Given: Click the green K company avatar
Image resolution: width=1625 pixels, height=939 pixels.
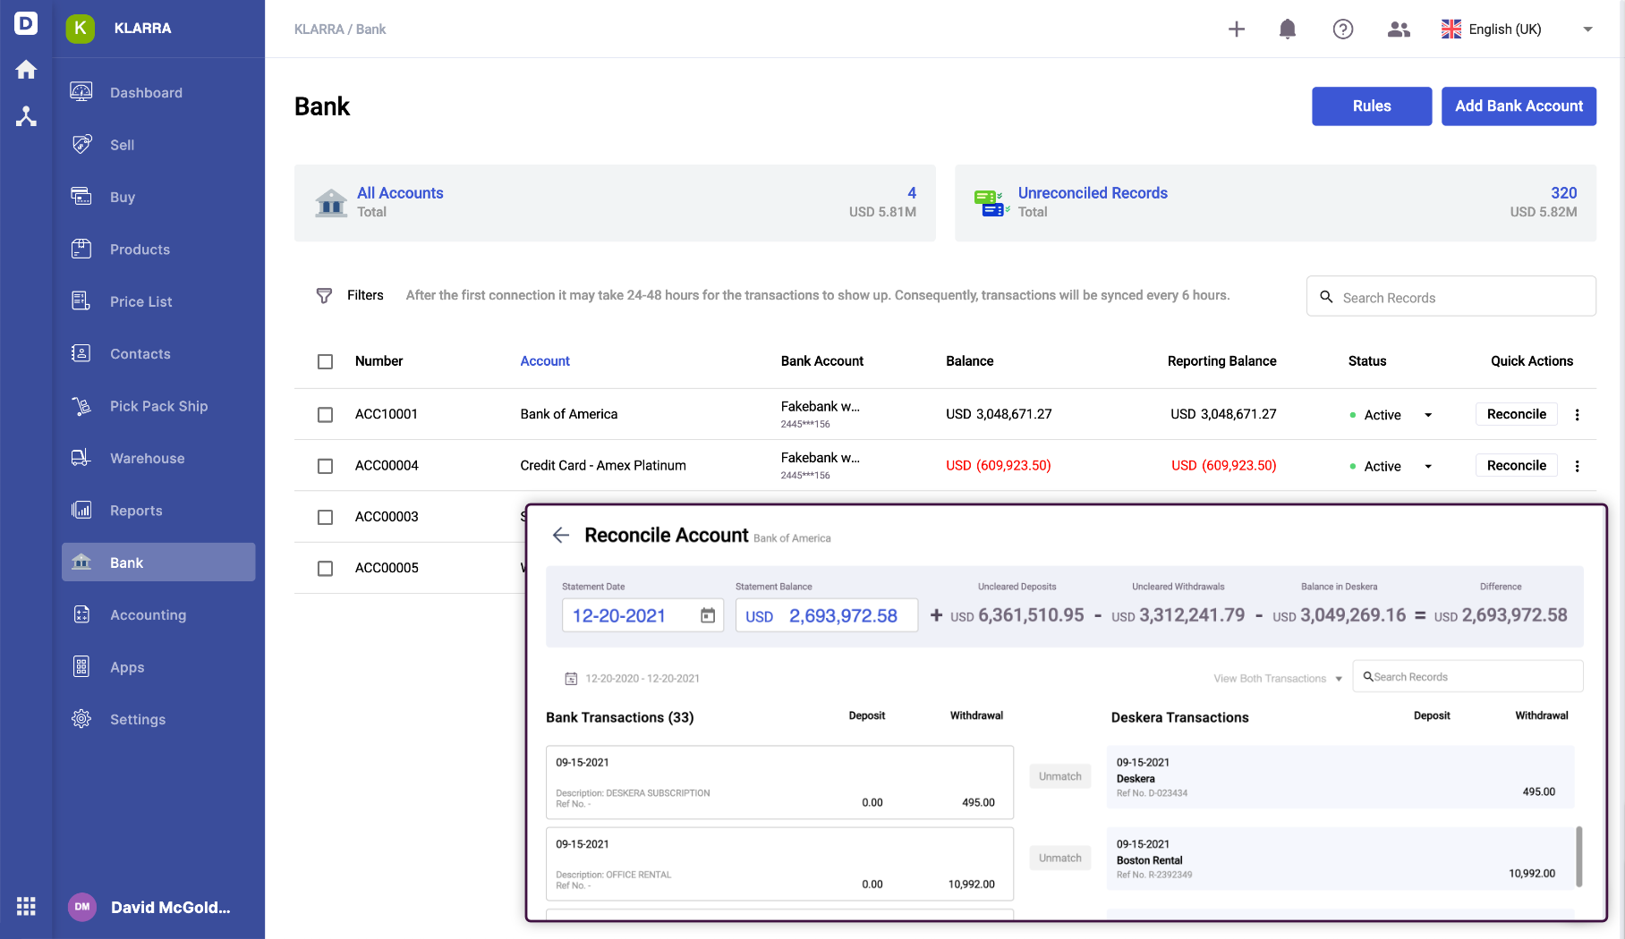Looking at the screenshot, I should (81, 28).
